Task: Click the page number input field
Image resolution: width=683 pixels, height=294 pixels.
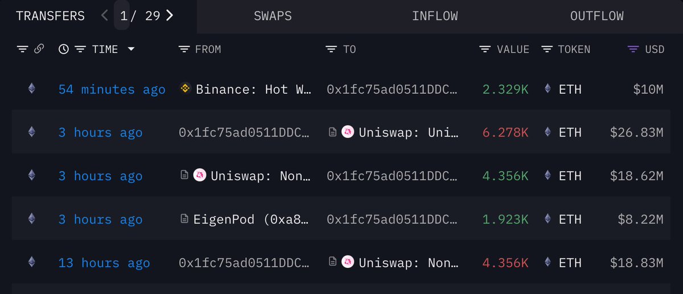Action: point(122,15)
